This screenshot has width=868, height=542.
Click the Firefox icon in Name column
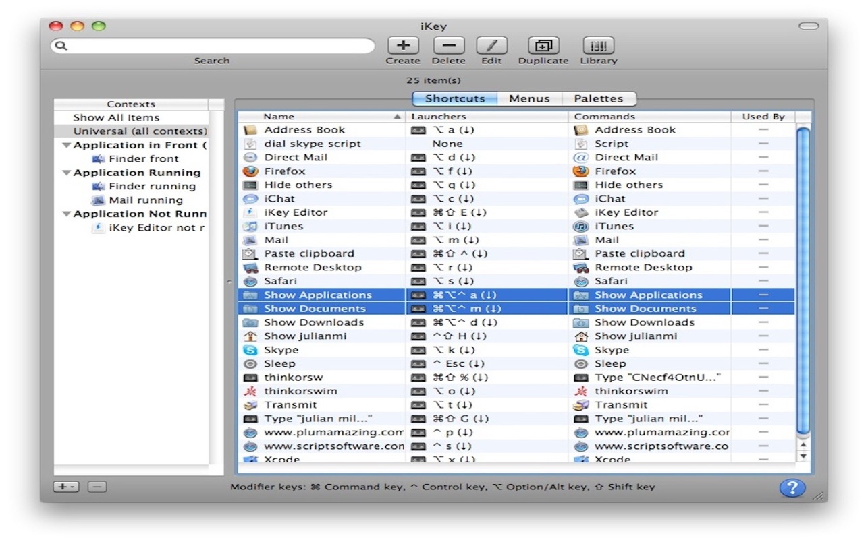coord(250,171)
